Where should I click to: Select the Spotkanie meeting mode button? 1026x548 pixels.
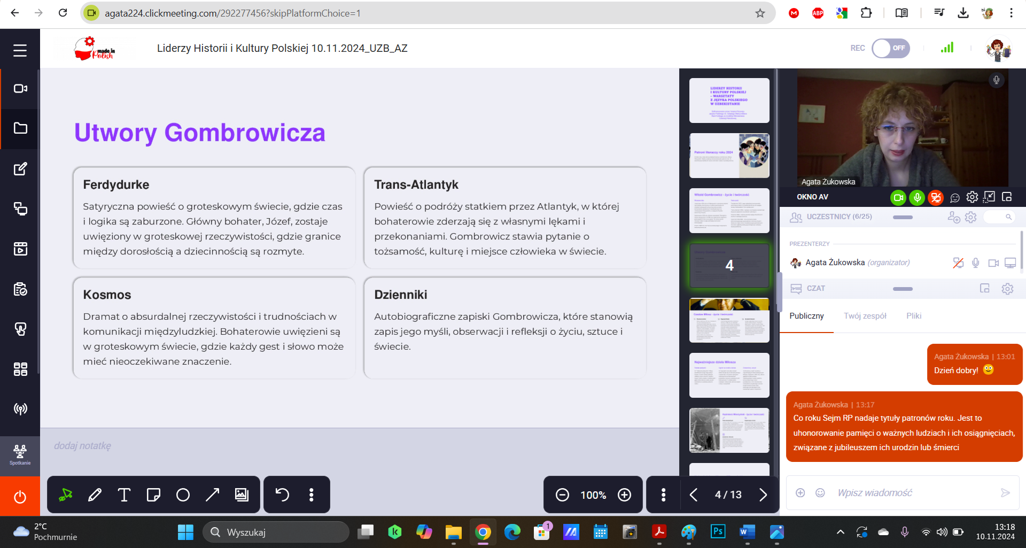pyautogui.click(x=20, y=456)
